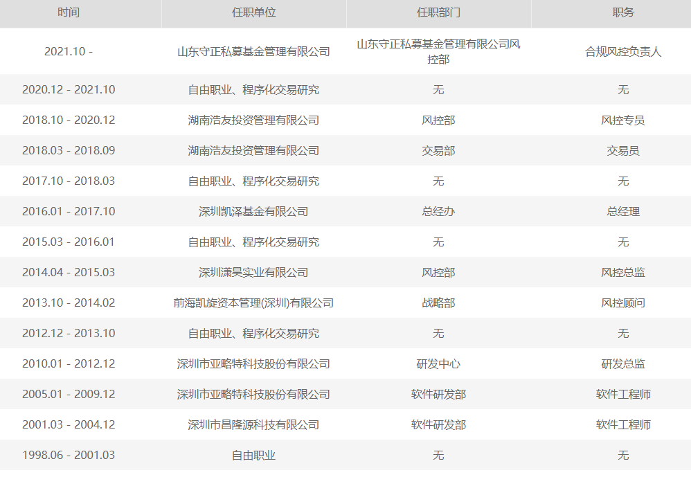691x477 pixels.
Task: Click the 时间 column header
Action: [x=69, y=12]
